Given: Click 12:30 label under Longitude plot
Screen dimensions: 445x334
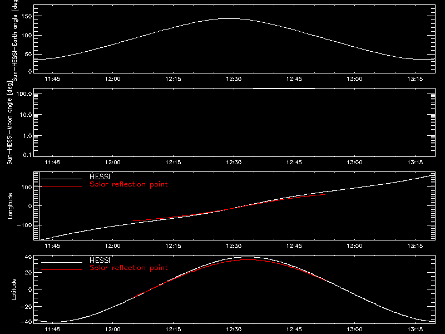Looking at the screenshot, I should point(234,246).
